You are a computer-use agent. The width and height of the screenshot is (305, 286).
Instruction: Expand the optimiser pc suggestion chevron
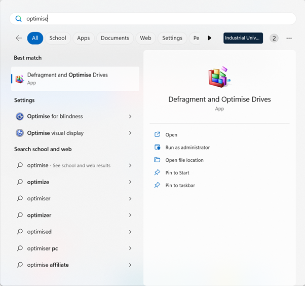tap(130, 248)
